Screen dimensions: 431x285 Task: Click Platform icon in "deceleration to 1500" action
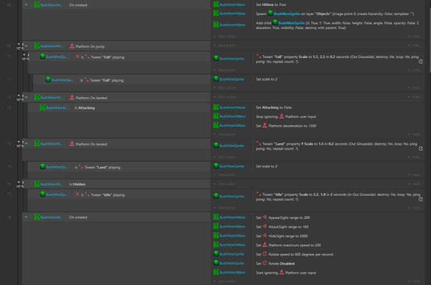pyautogui.click(x=265, y=125)
